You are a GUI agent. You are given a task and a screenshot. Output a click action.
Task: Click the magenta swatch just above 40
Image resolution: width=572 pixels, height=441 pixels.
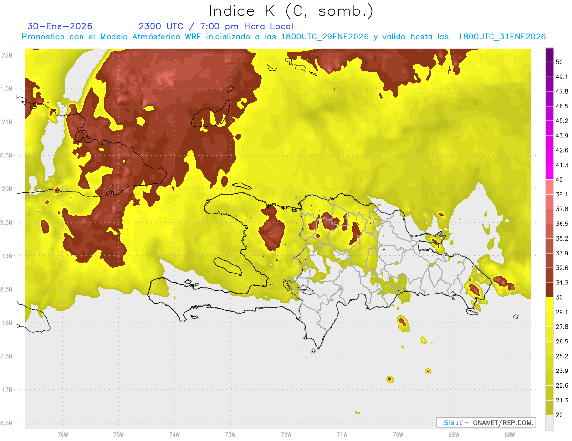(x=550, y=172)
